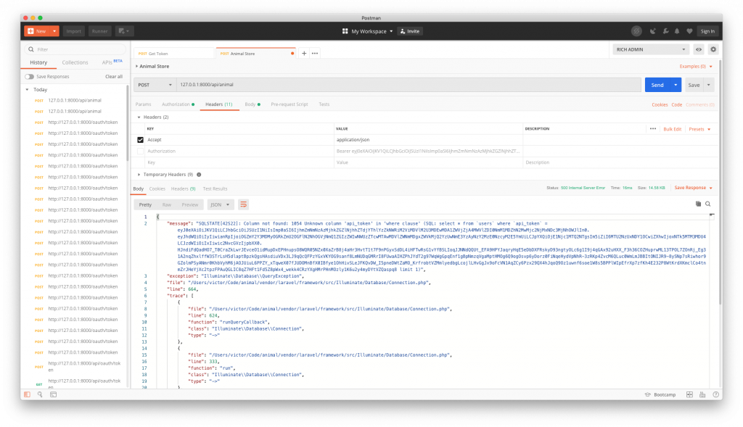The height and width of the screenshot is (427, 743).
Task: Click the New button plus icon
Action: (30, 31)
